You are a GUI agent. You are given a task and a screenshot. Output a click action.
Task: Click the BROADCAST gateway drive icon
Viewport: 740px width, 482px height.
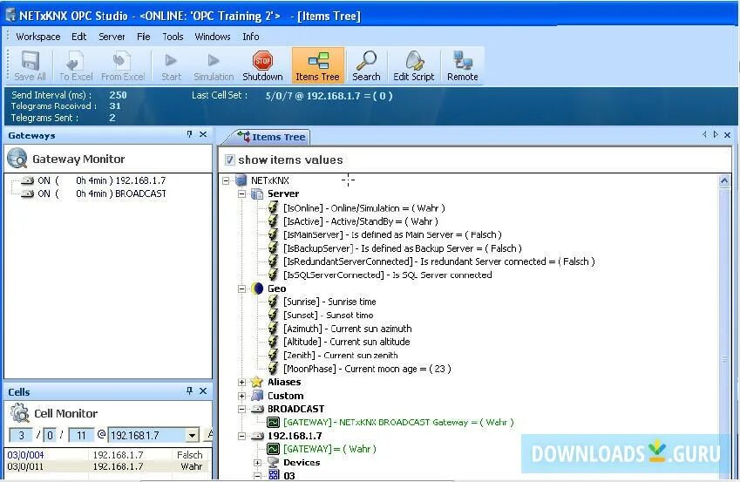[x=257, y=409]
